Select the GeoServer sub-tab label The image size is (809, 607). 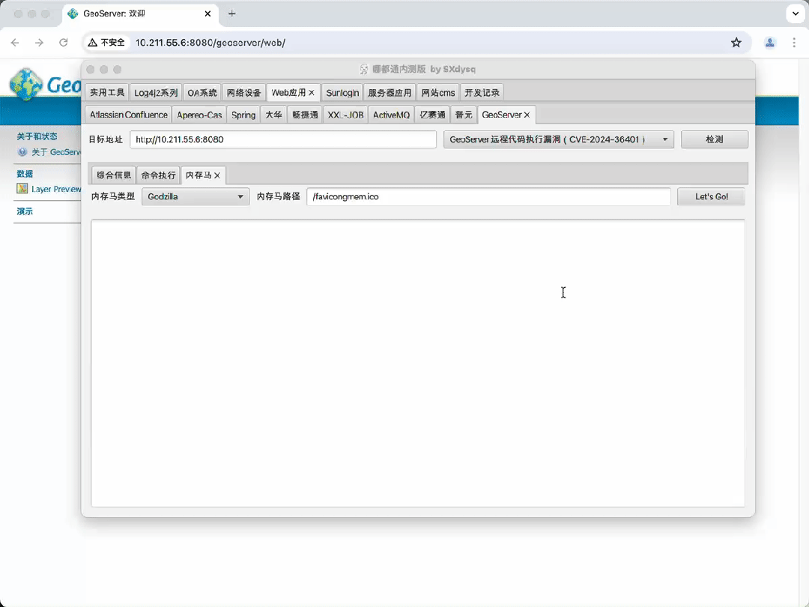click(501, 115)
